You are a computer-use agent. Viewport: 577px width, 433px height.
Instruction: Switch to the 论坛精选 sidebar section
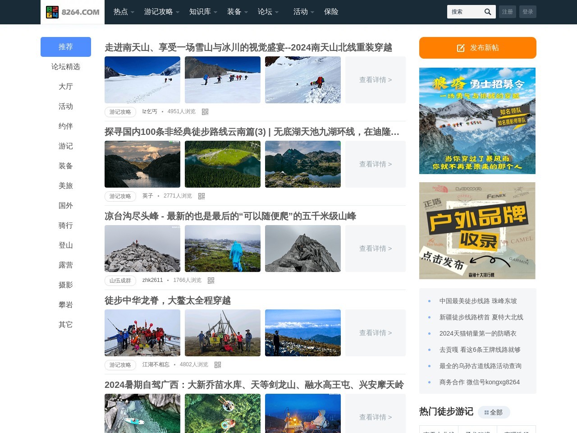pyautogui.click(x=66, y=66)
